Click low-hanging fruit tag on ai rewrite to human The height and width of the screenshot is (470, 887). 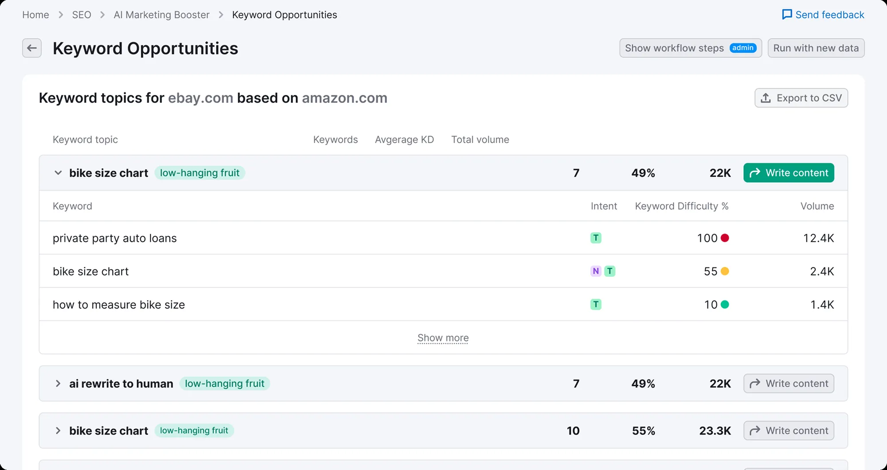(x=224, y=384)
